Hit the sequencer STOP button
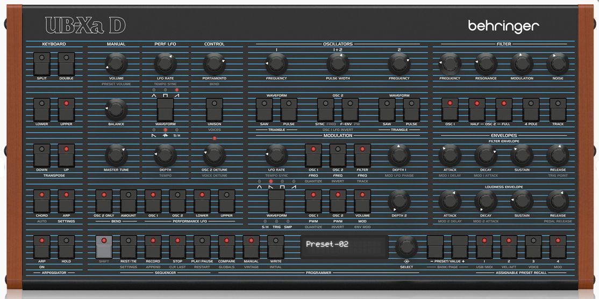The image size is (599, 299). pos(177,247)
